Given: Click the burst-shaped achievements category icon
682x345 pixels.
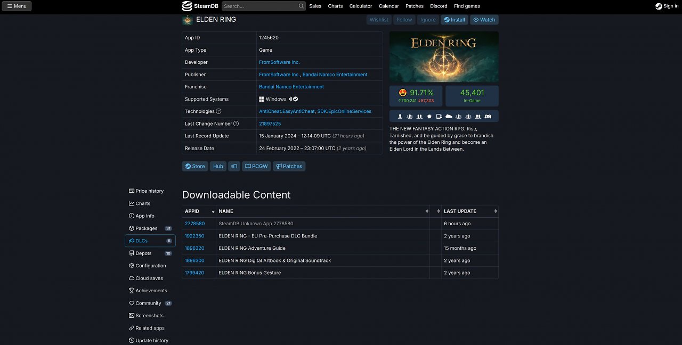Looking at the screenshot, I should pyautogui.click(x=429, y=116).
